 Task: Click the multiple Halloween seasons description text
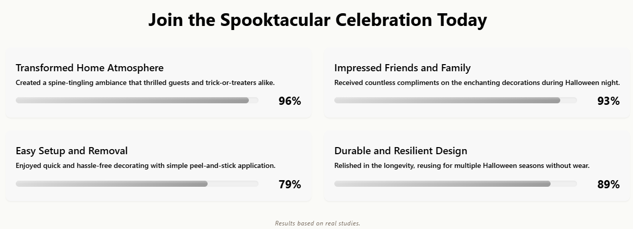pyautogui.click(x=462, y=165)
